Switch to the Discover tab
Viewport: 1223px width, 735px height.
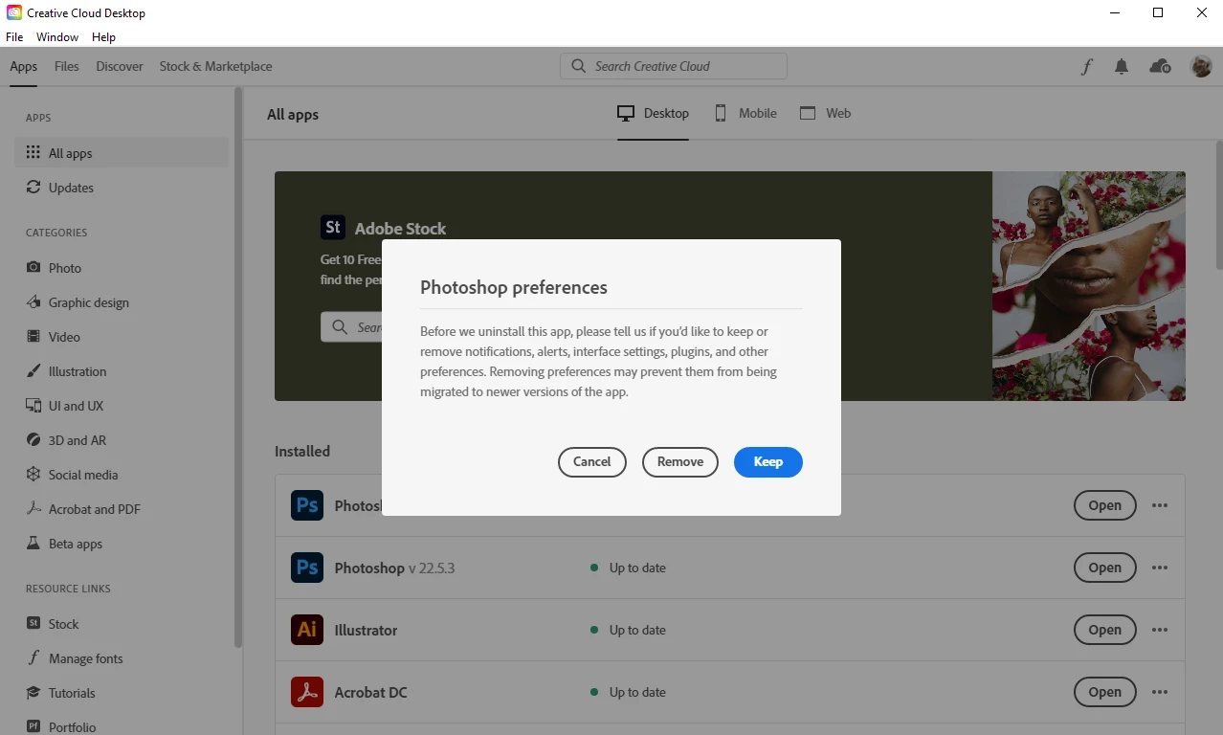120,66
